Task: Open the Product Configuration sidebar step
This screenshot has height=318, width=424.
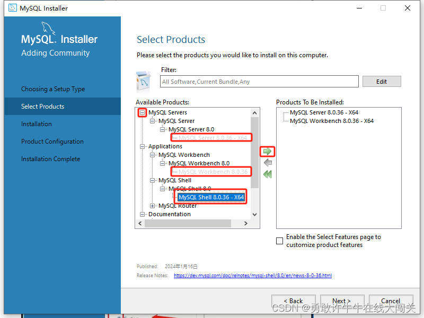Action: [x=52, y=142]
